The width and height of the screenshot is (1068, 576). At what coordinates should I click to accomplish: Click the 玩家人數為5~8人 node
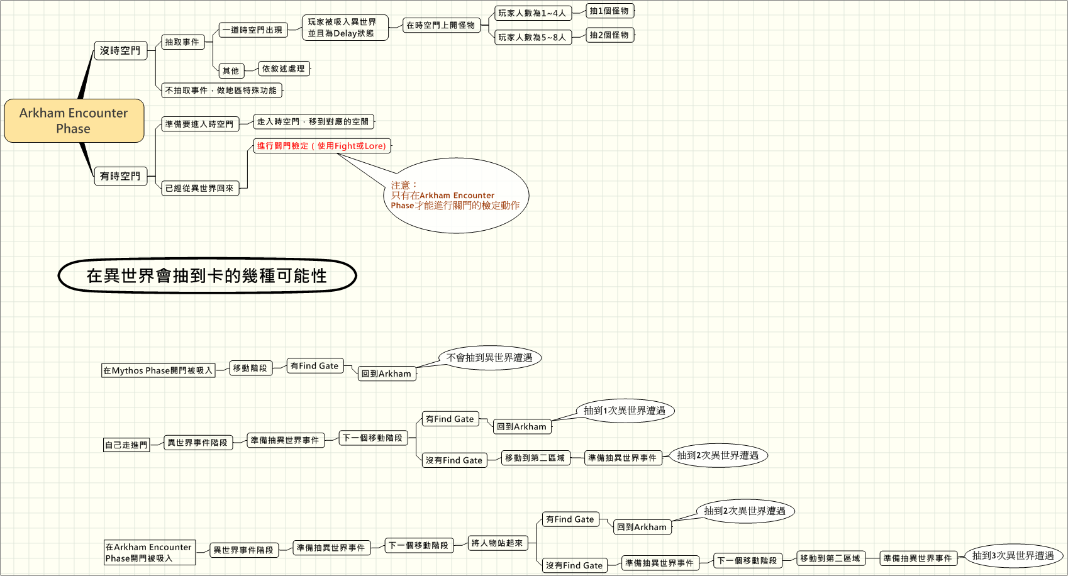click(x=533, y=37)
